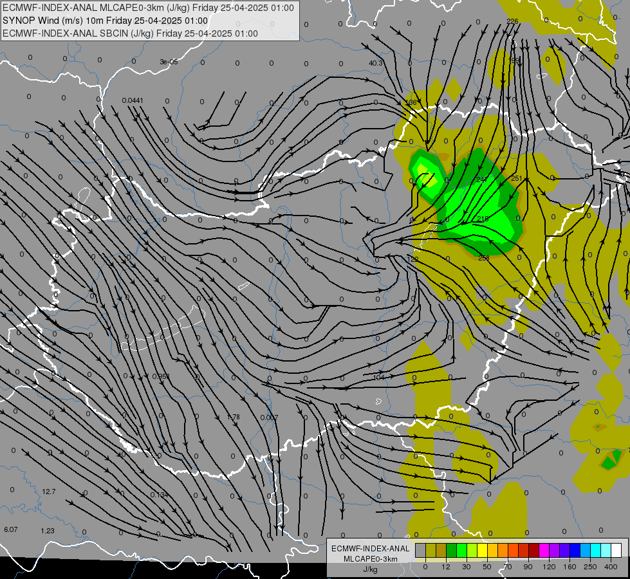
Task: Click the grid value 6.07
Action: (11, 529)
